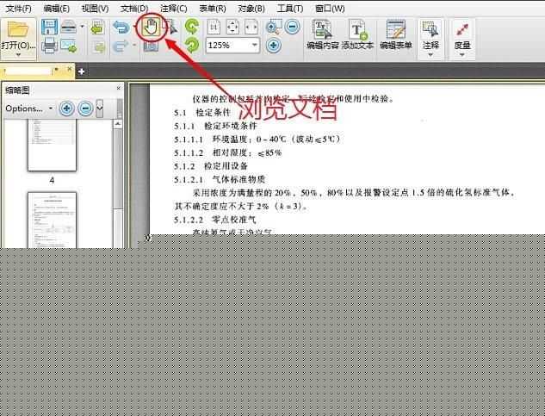Select the page 4 thumbnail
The height and width of the screenshot is (416, 545).
point(52,145)
